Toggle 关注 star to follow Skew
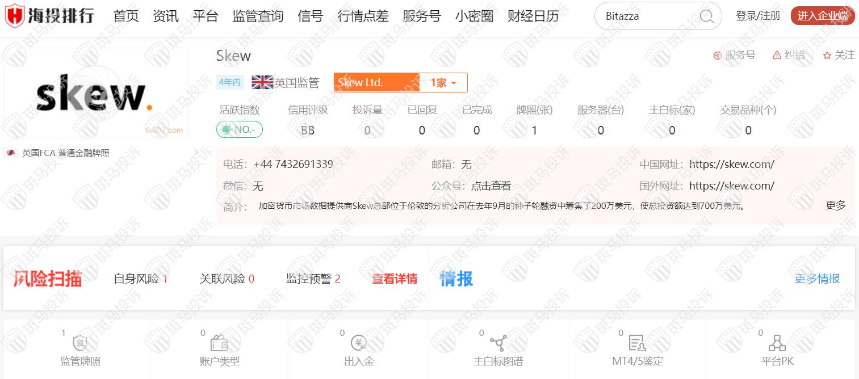The height and width of the screenshot is (379, 859). click(x=827, y=55)
